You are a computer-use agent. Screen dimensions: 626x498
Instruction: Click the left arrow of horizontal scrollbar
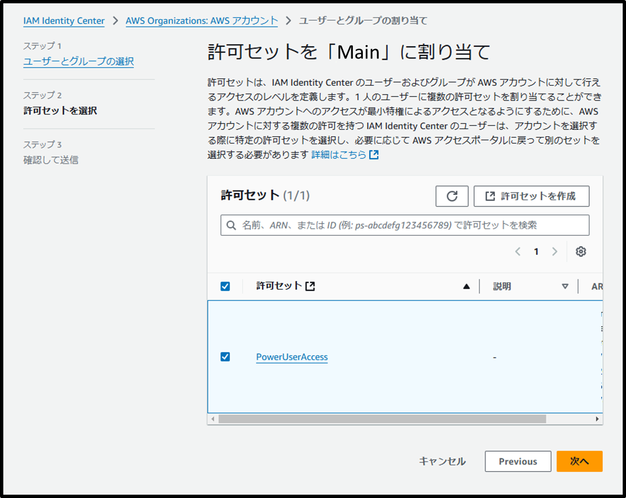coord(213,419)
